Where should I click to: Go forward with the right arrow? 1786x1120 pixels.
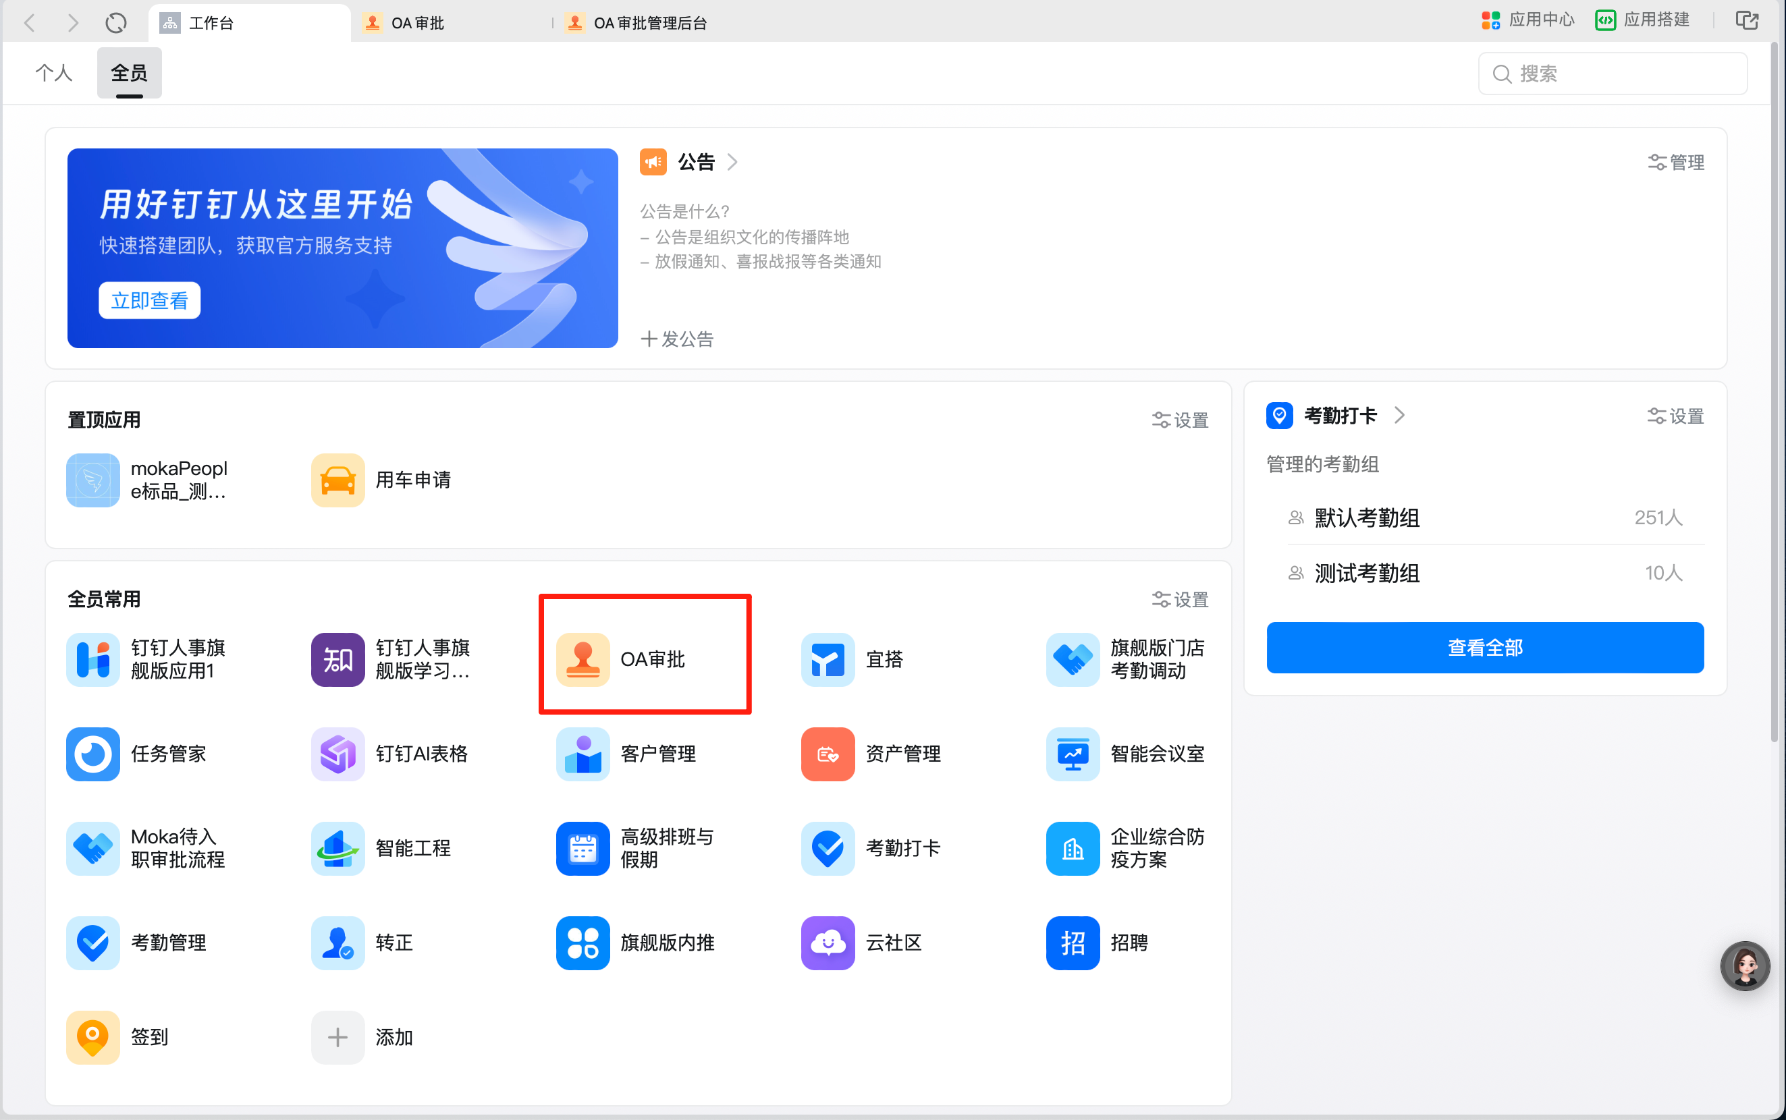73,23
